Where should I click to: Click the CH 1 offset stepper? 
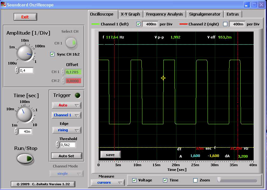63,72
